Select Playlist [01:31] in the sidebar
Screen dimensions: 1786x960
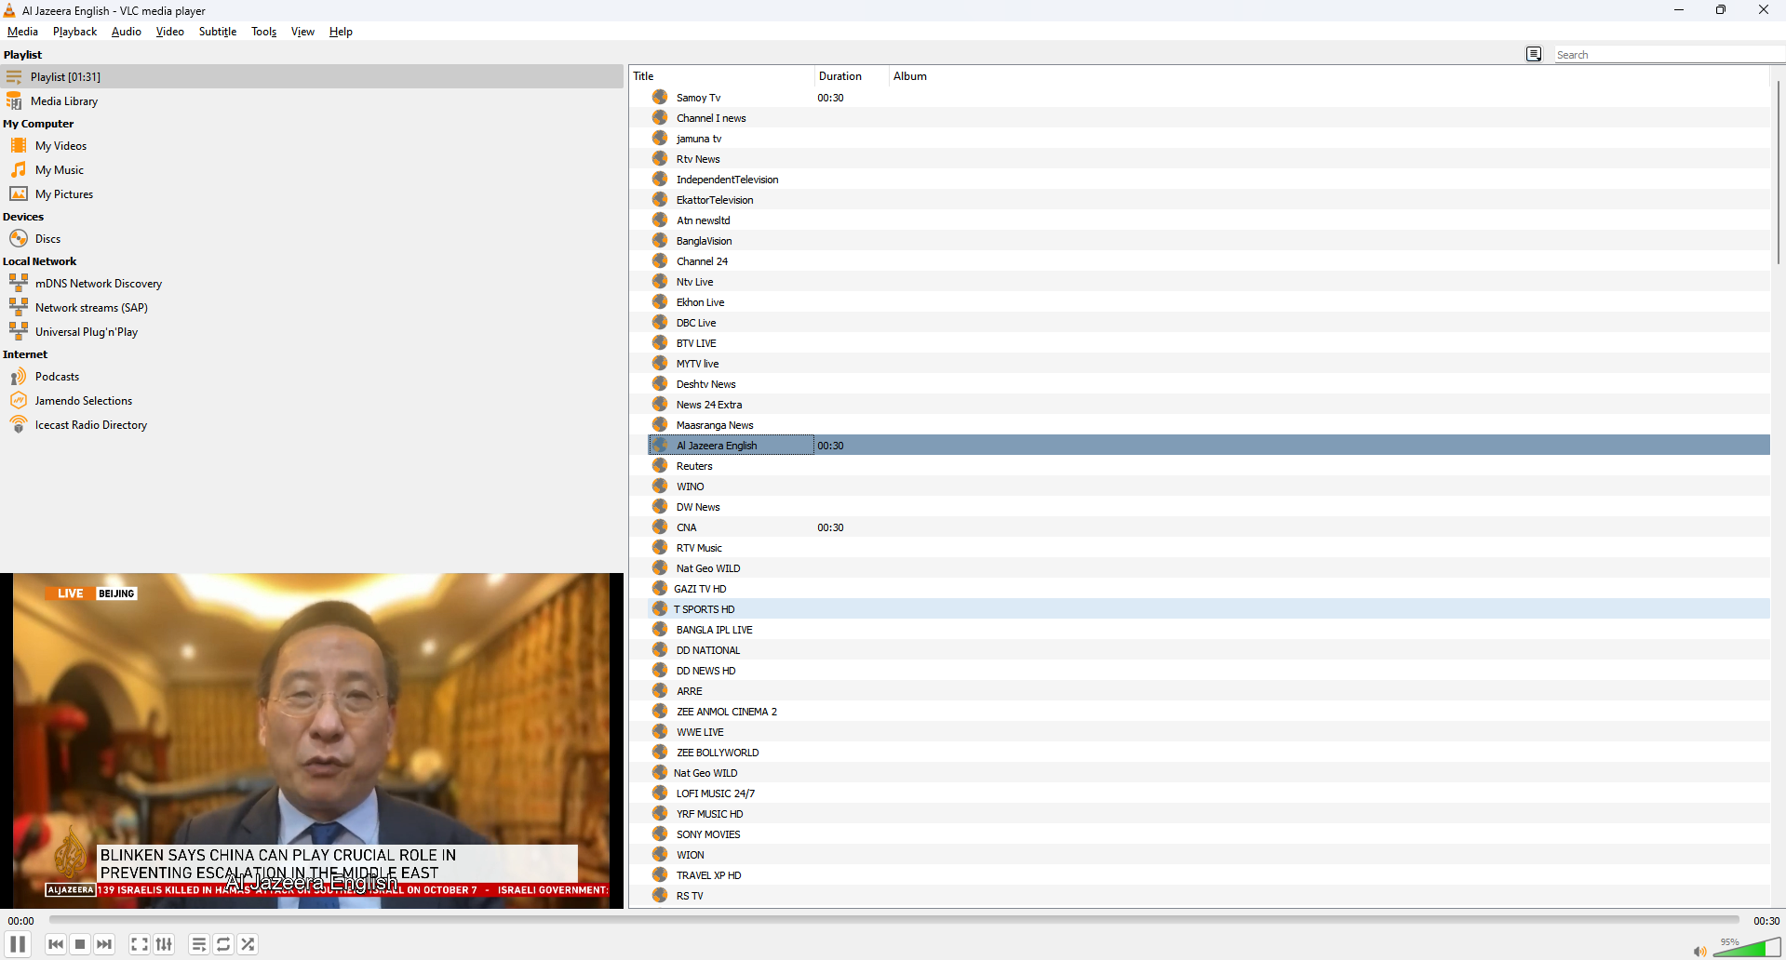(312, 76)
